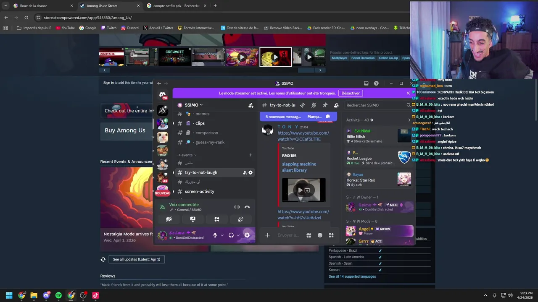Image resolution: width=538 pixels, height=302 pixels.
Task: Click the Désactiver streamer mode button
Action: tap(351, 93)
